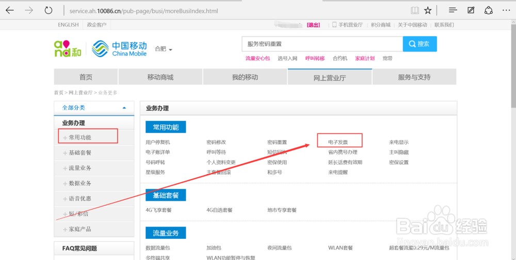Open the 用户停复机 service link
516x260 pixels.
158,142
